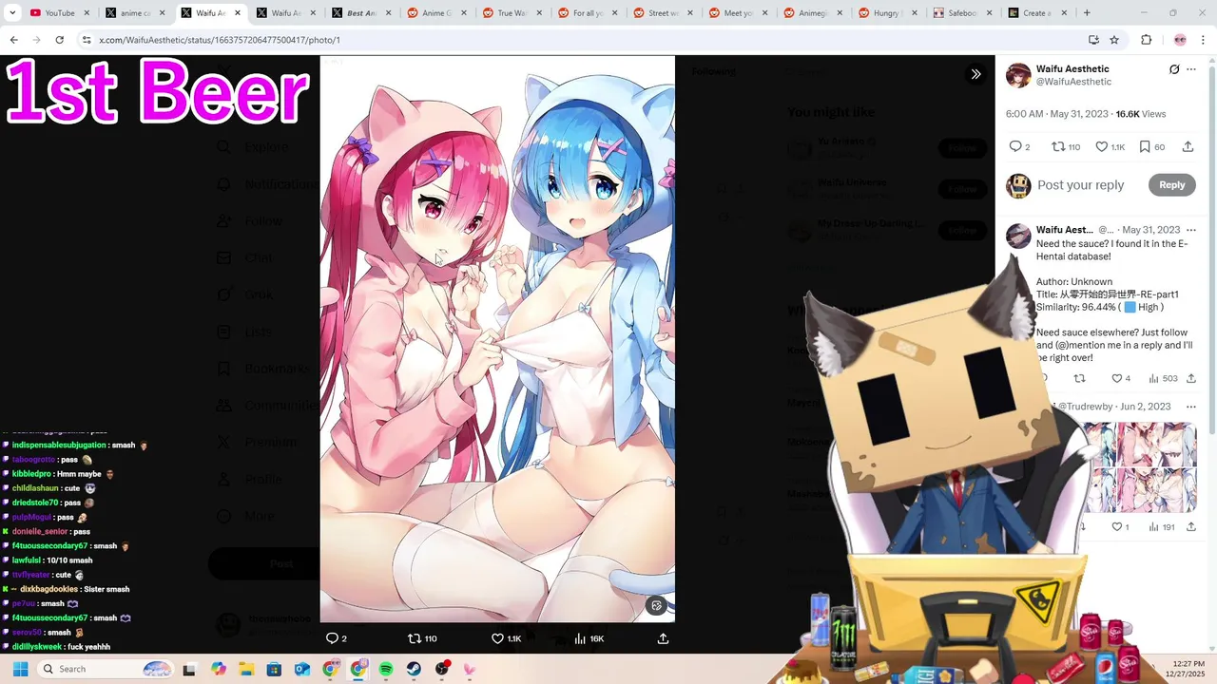
Task: Open the image collage in Trudrewby's reply
Action: coord(1139,467)
